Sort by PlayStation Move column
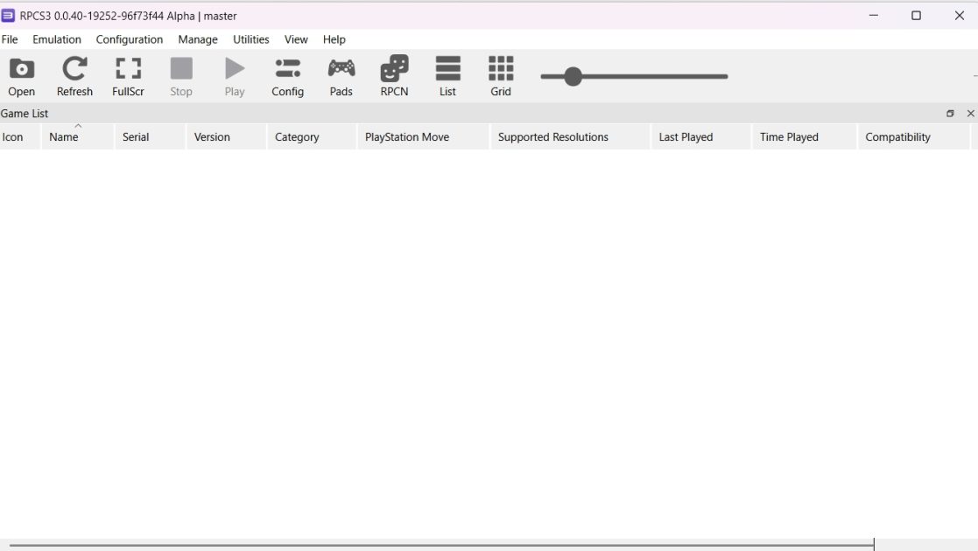This screenshot has width=978, height=551. coord(424,137)
